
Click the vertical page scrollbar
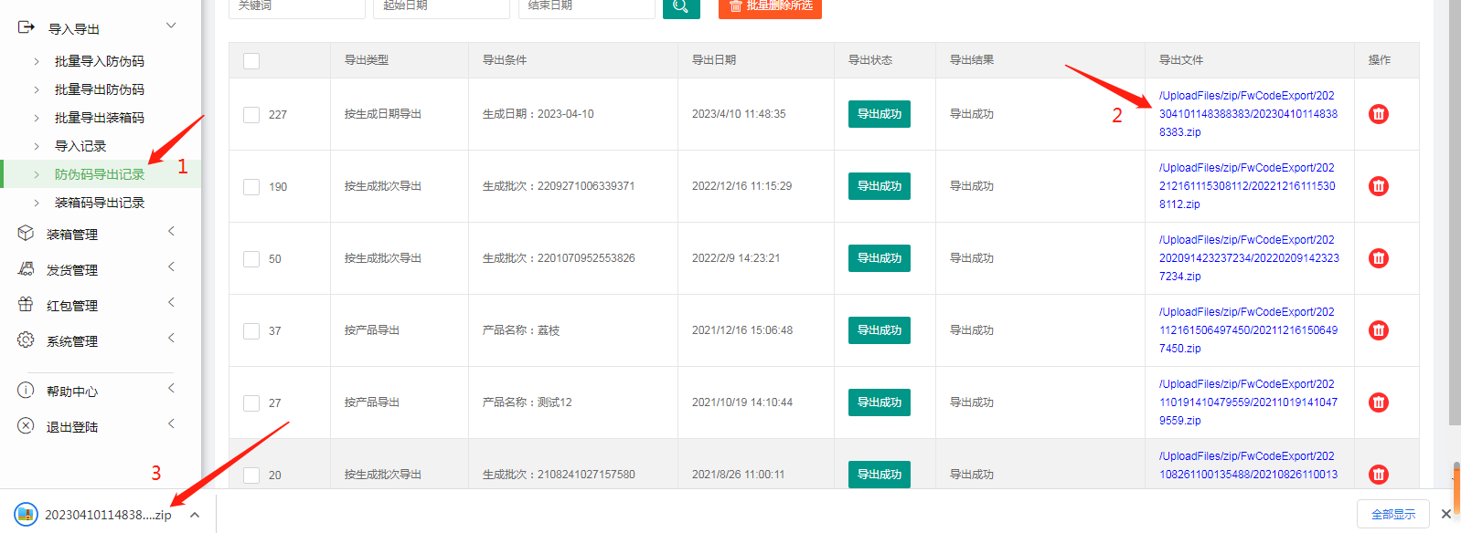click(x=1454, y=210)
